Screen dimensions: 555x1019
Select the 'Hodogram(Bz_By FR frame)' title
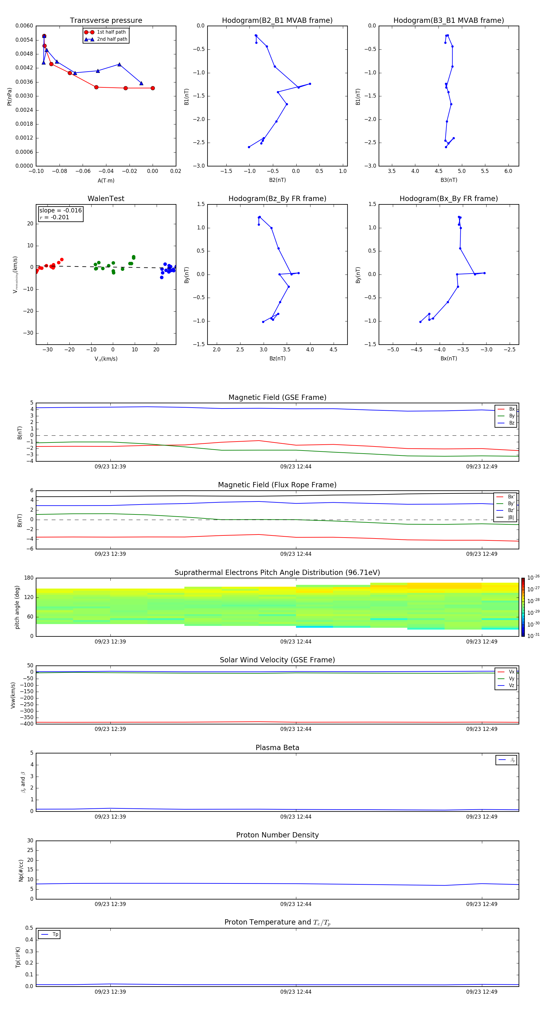click(x=277, y=199)
